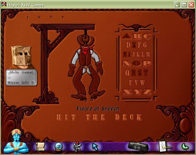
Task: Click the blue genie character
Action: click(16, 142)
